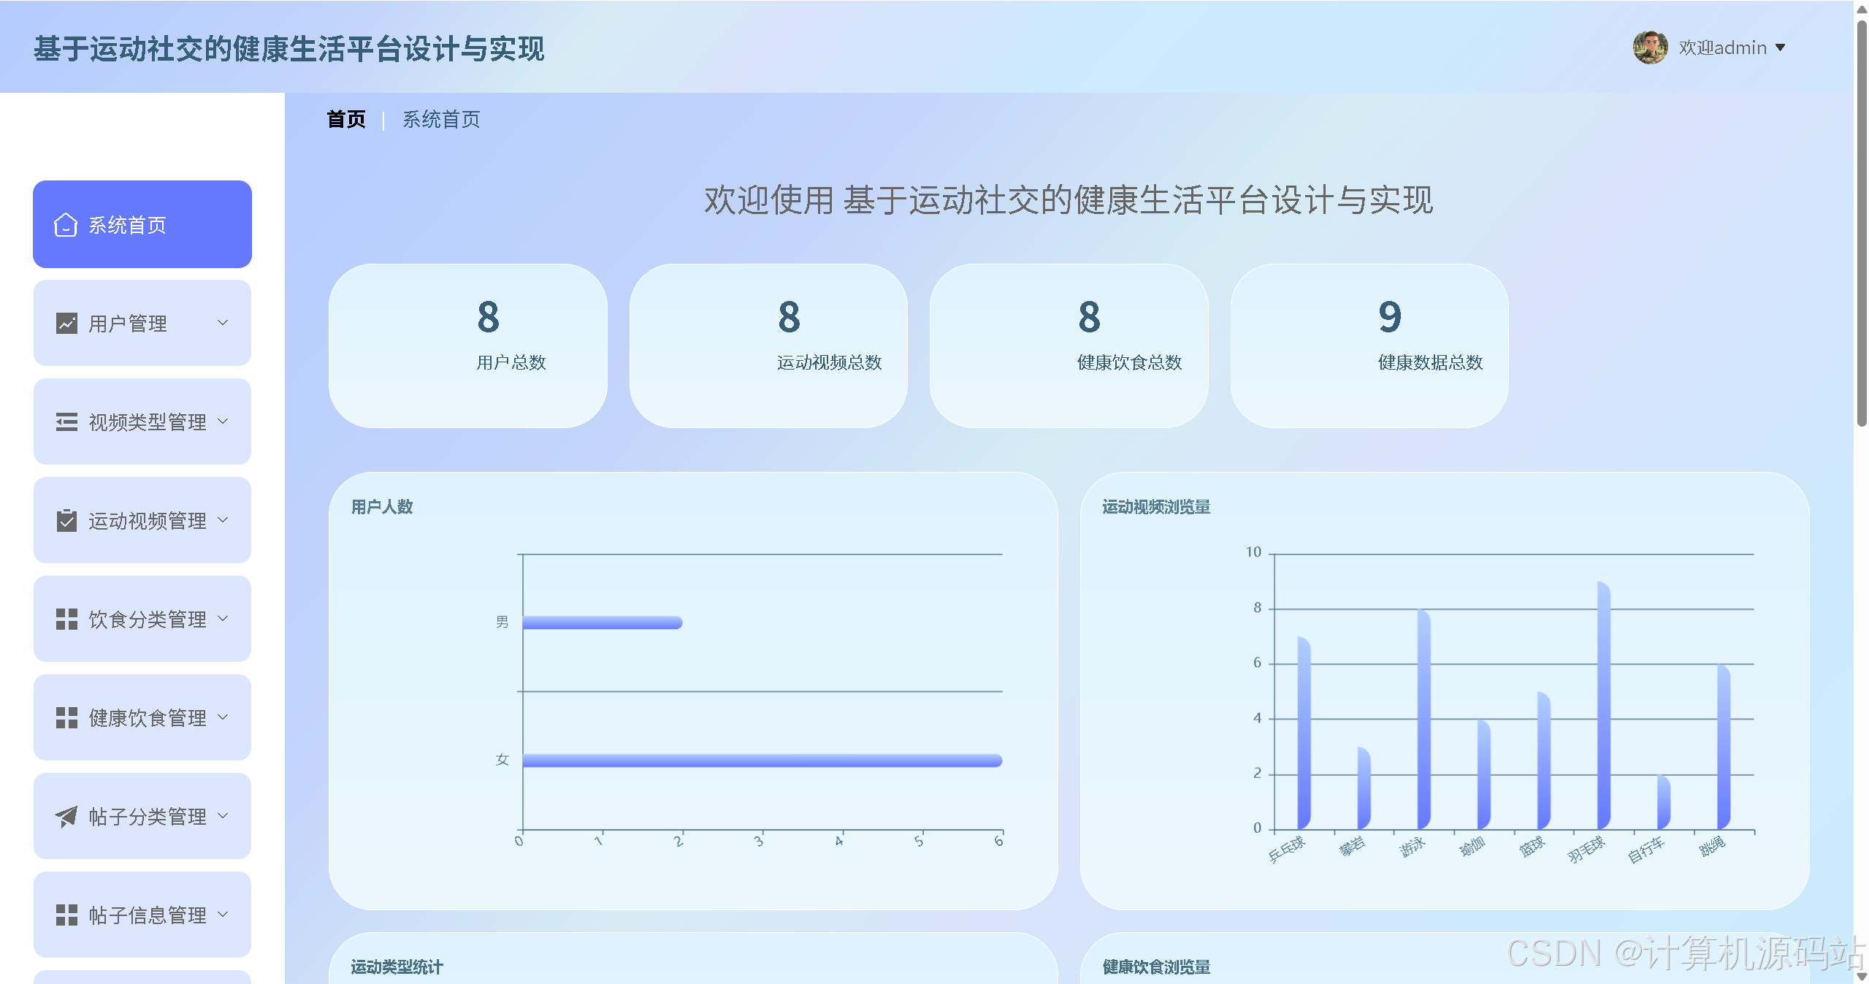Screen dimensions: 1869x984
Task: Click the 乒乓球 bar in the video chart
Action: [1304, 733]
